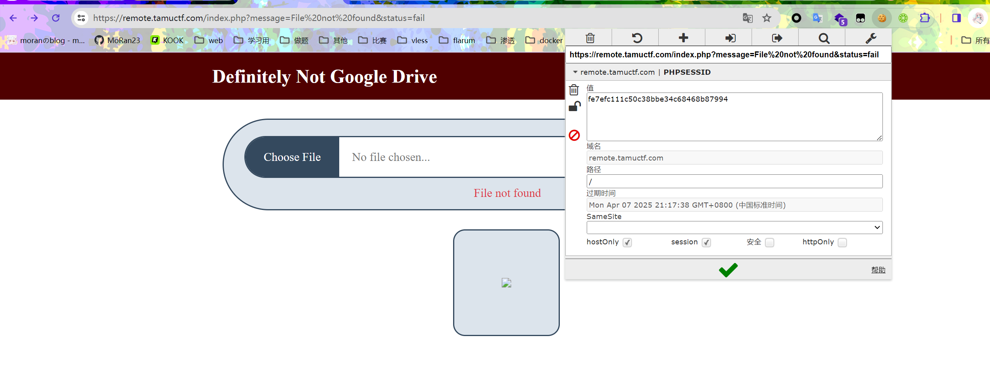
Task: Save cookie changes with green checkmark
Action: 728,270
